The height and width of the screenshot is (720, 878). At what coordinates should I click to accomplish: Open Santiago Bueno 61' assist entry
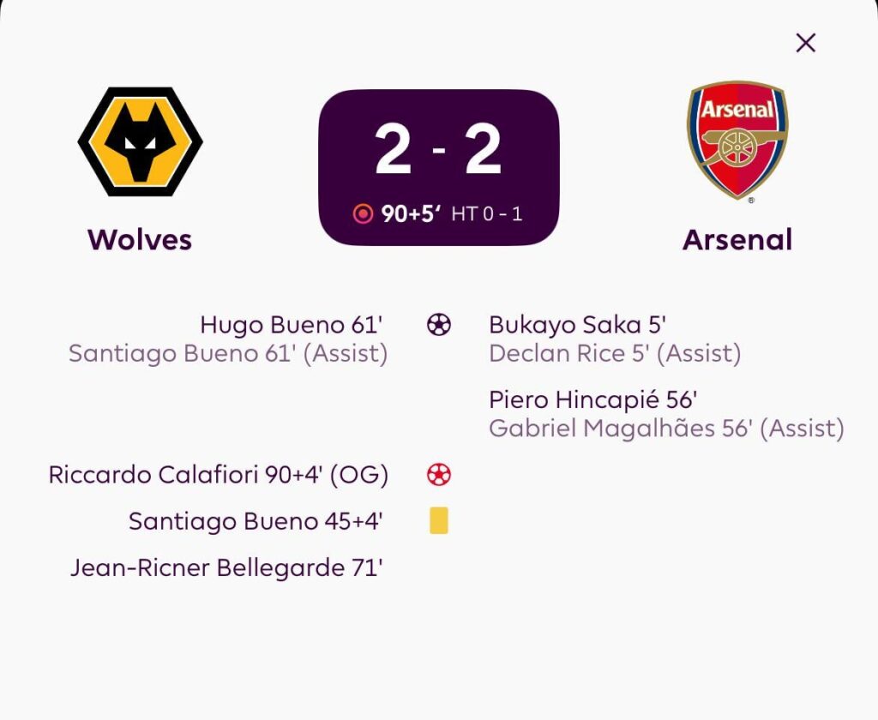228,353
